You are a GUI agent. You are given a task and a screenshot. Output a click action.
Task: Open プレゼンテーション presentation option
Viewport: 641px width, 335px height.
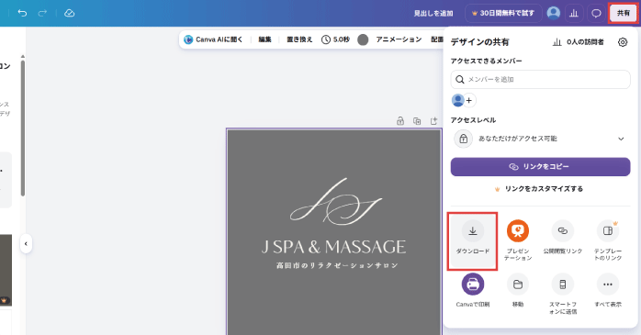coord(518,240)
